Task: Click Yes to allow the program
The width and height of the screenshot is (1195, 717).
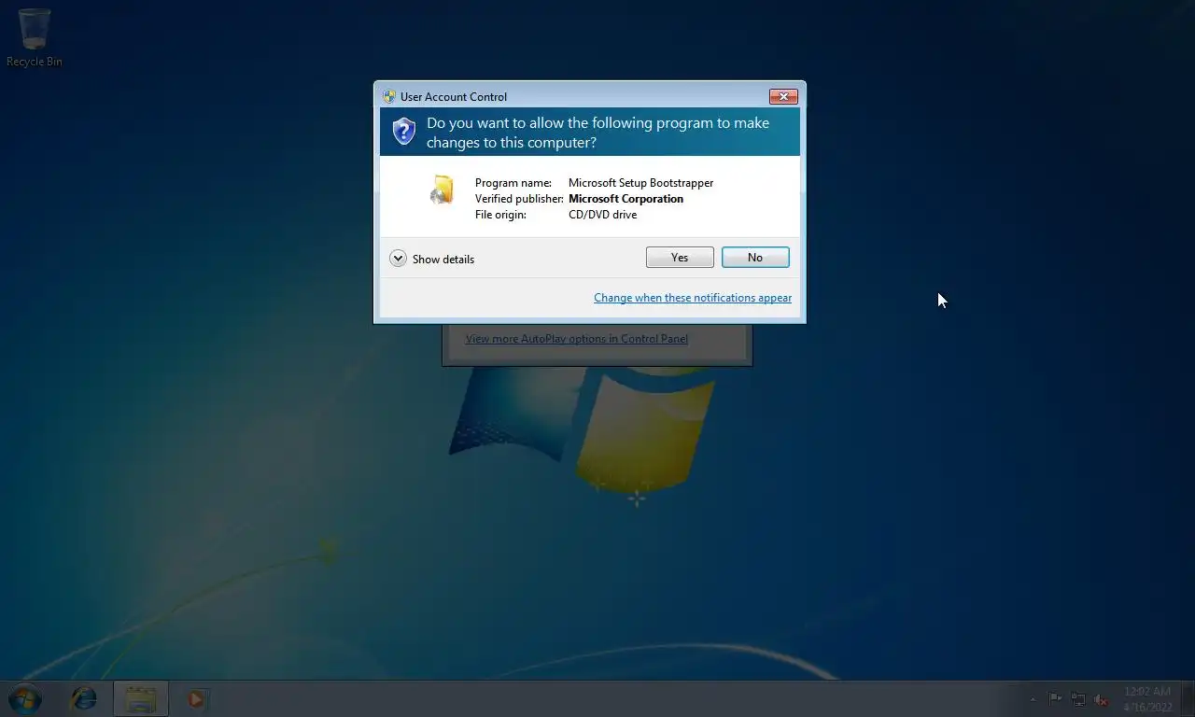Action: tap(680, 258)
